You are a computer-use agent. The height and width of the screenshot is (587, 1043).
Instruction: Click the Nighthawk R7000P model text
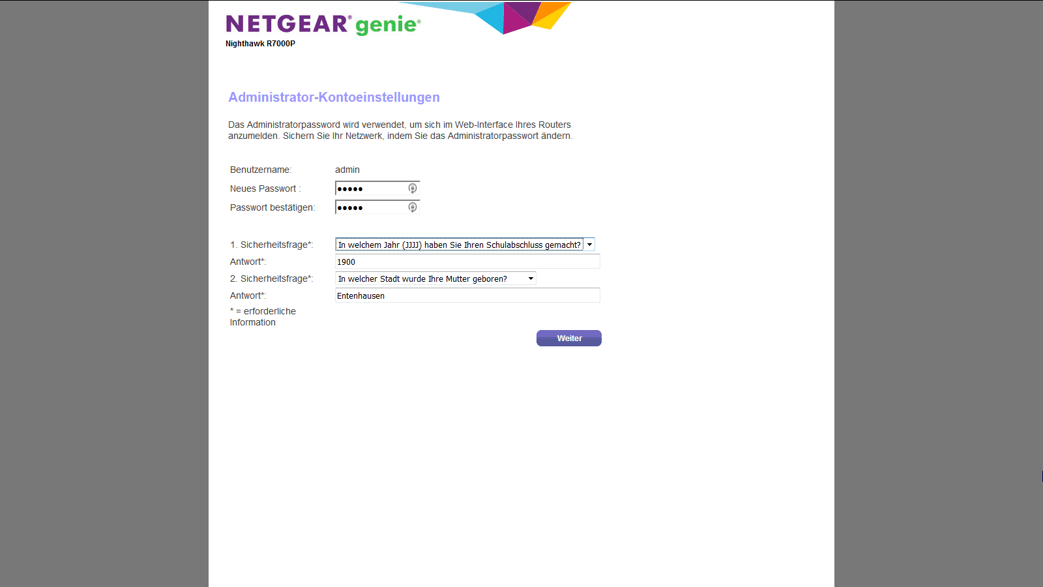(260, 44)
